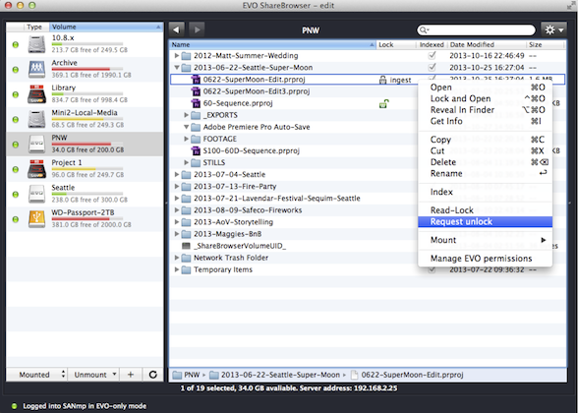
Task: Sort by the Name column header
Action: coord(272,44)
